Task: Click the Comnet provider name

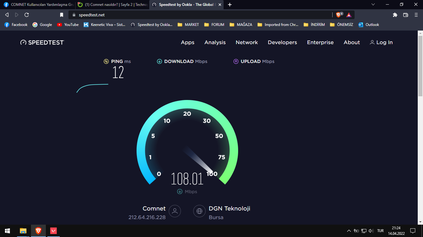Action: [154, 209]
